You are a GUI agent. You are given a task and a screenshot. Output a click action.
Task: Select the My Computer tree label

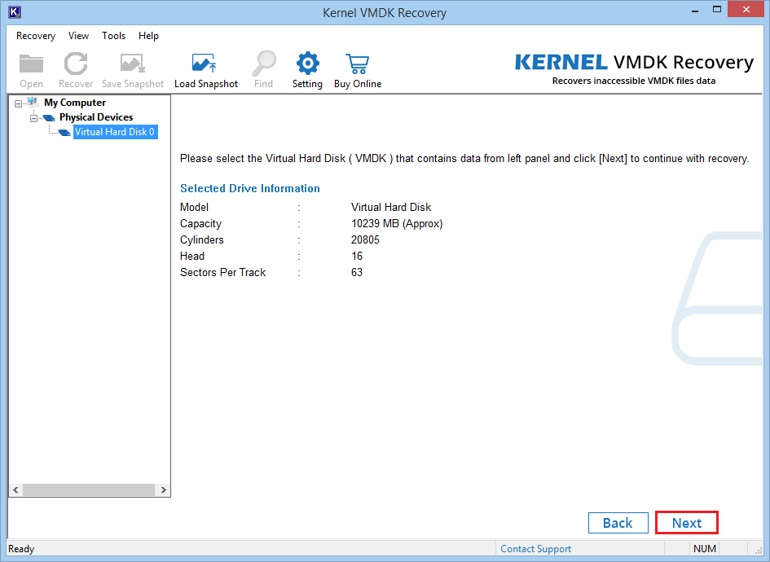pyautogui.click(x=75, y=103)
